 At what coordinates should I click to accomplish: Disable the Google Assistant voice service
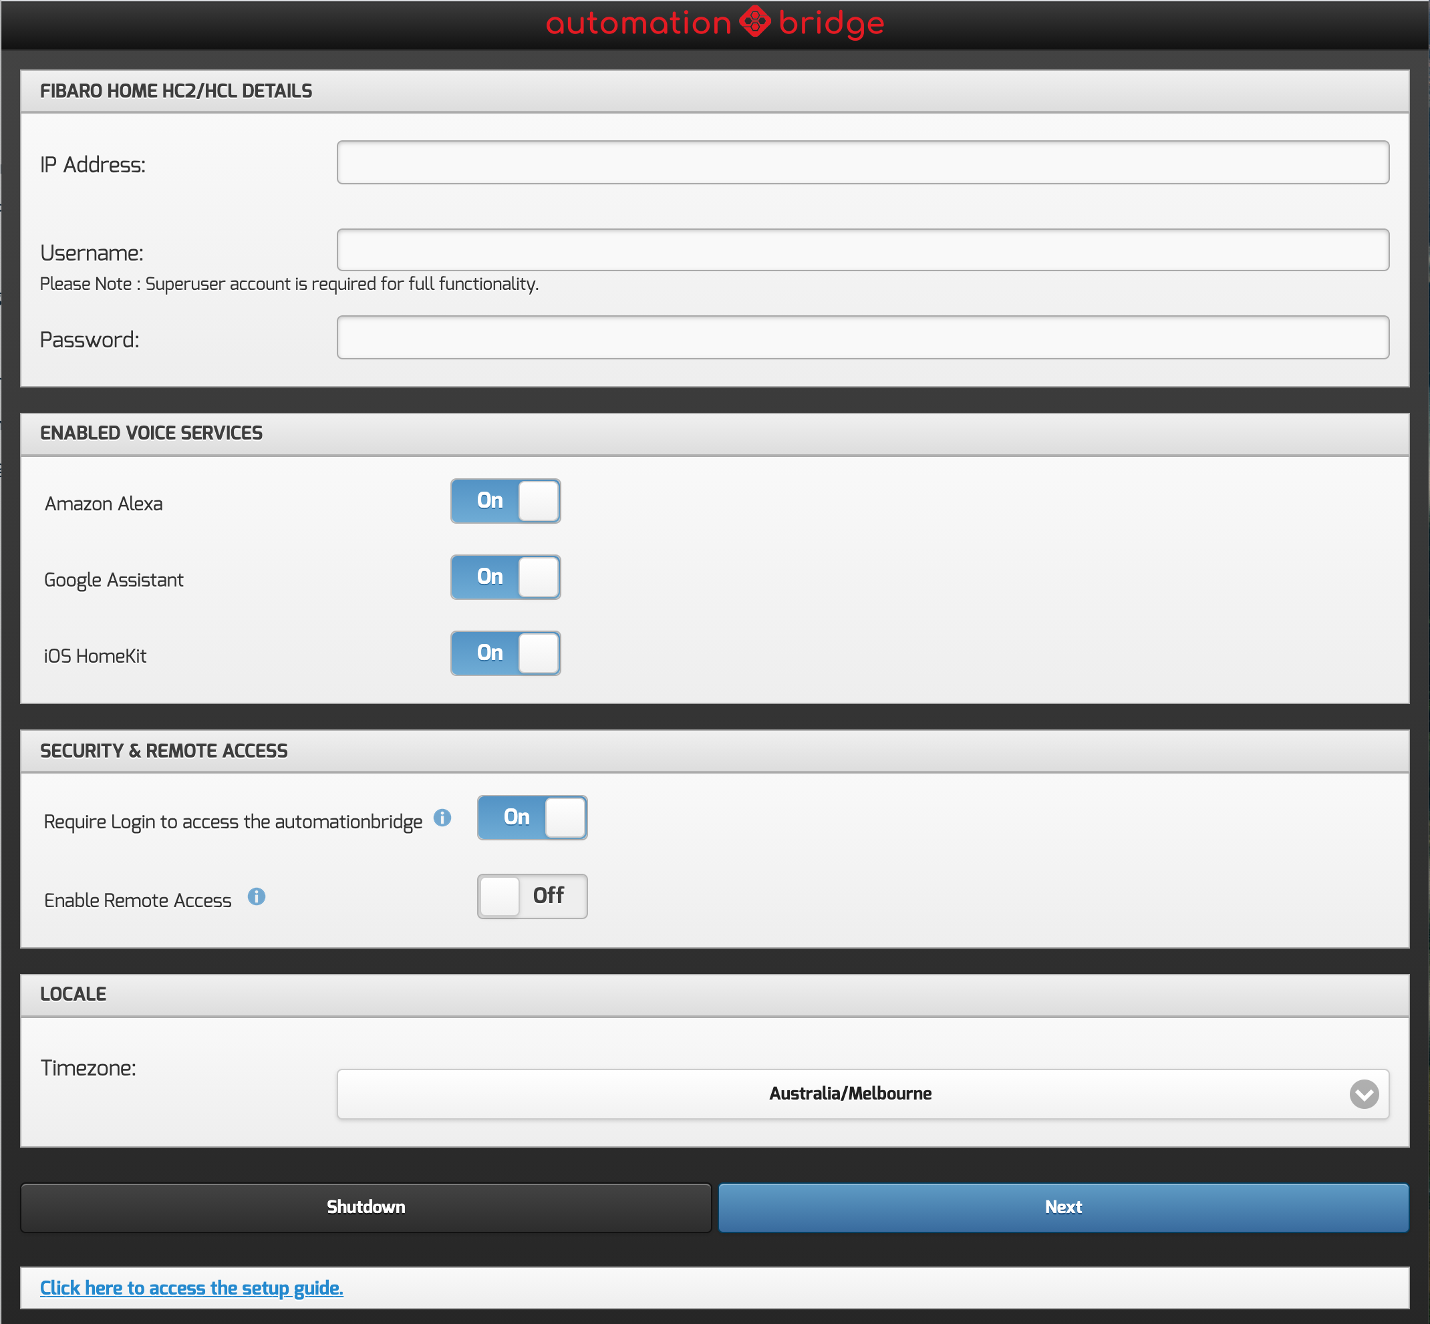[x=505, y=576]
